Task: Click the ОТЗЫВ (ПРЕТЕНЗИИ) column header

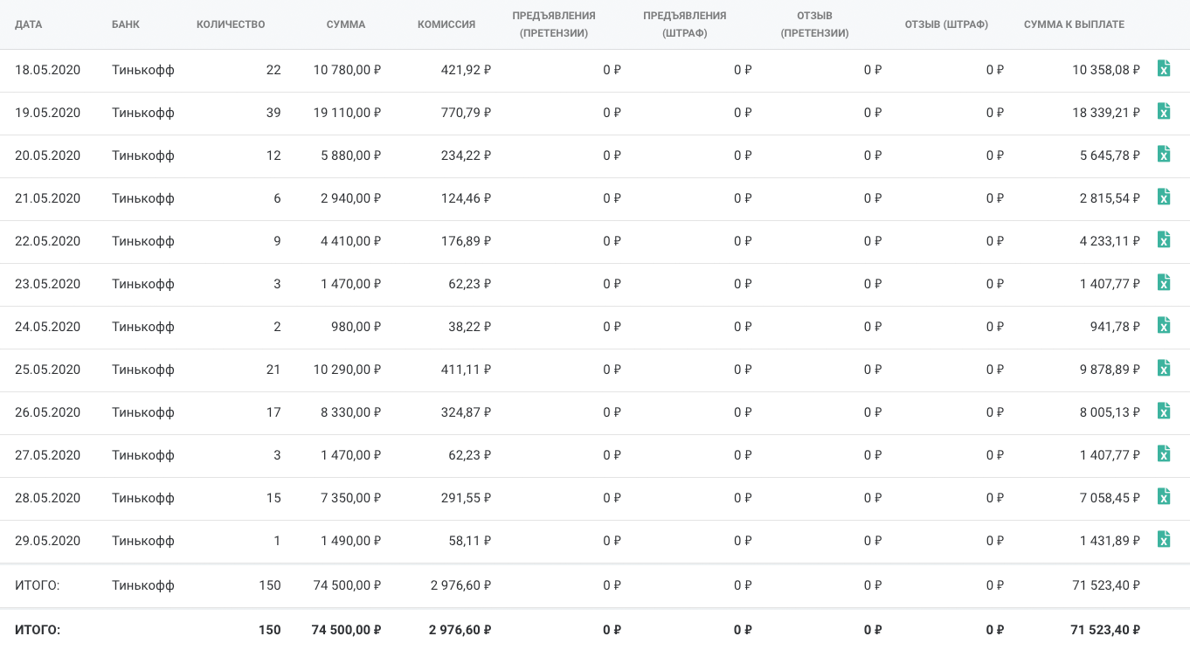Action: point(815,24)
